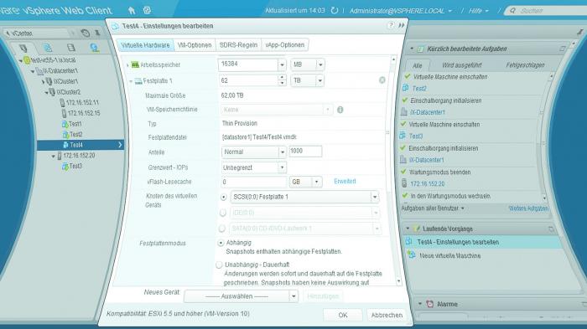Click the expand arrows icon in dialog title
The height and width of the screenshot is (329, 587).
(x=402, y=25)
